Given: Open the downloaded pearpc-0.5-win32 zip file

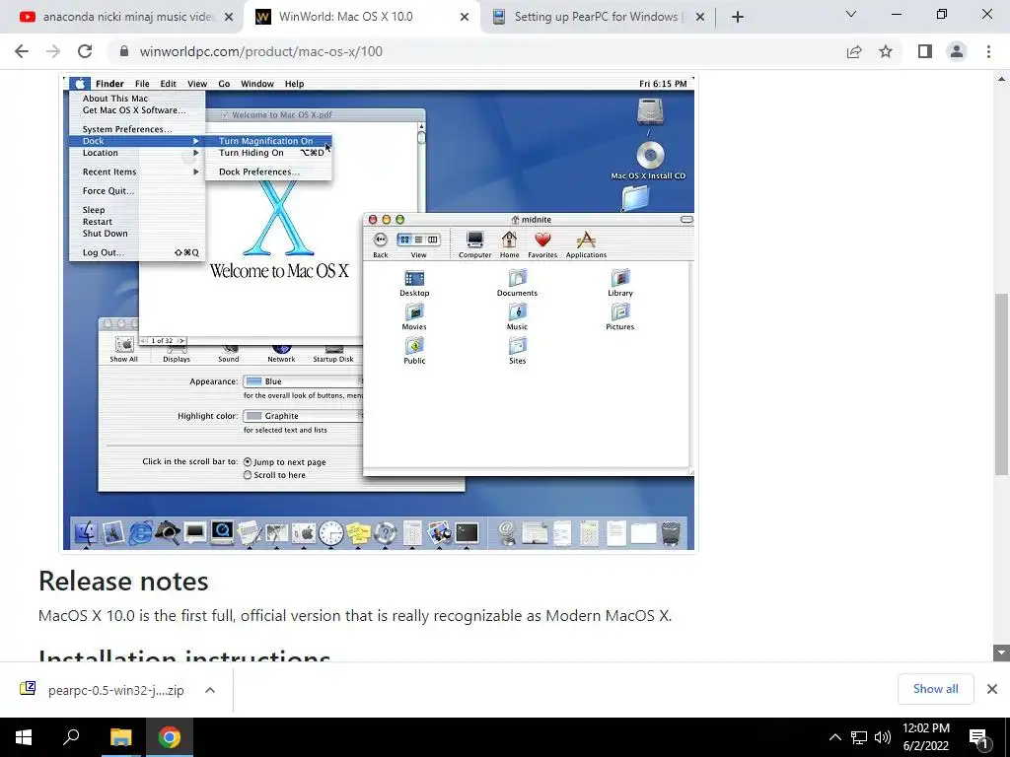Looking at the screenshot, I should coord(102,690).
